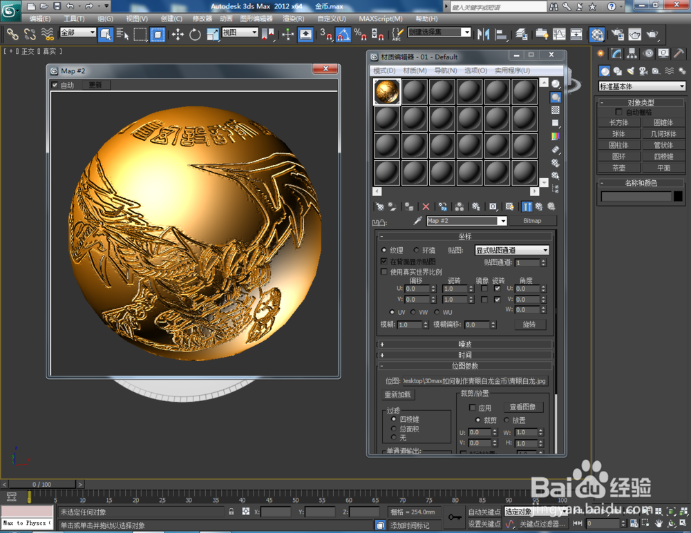This screenshot has width=691, height=533.
Task: Open the Render Setup icon on main toolbar
Action: pos(619,34)
